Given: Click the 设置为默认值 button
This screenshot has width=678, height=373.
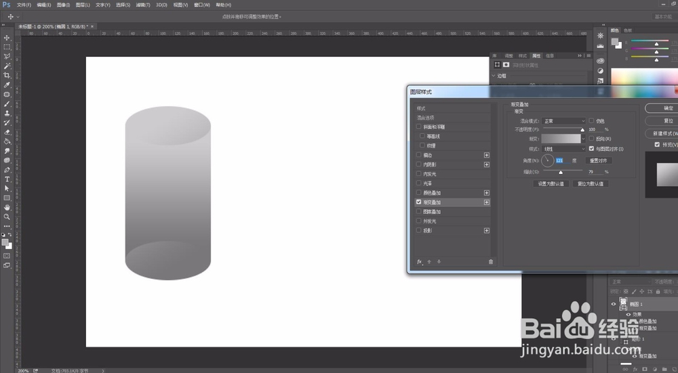Looking at the screenshot, I should 551,183.
